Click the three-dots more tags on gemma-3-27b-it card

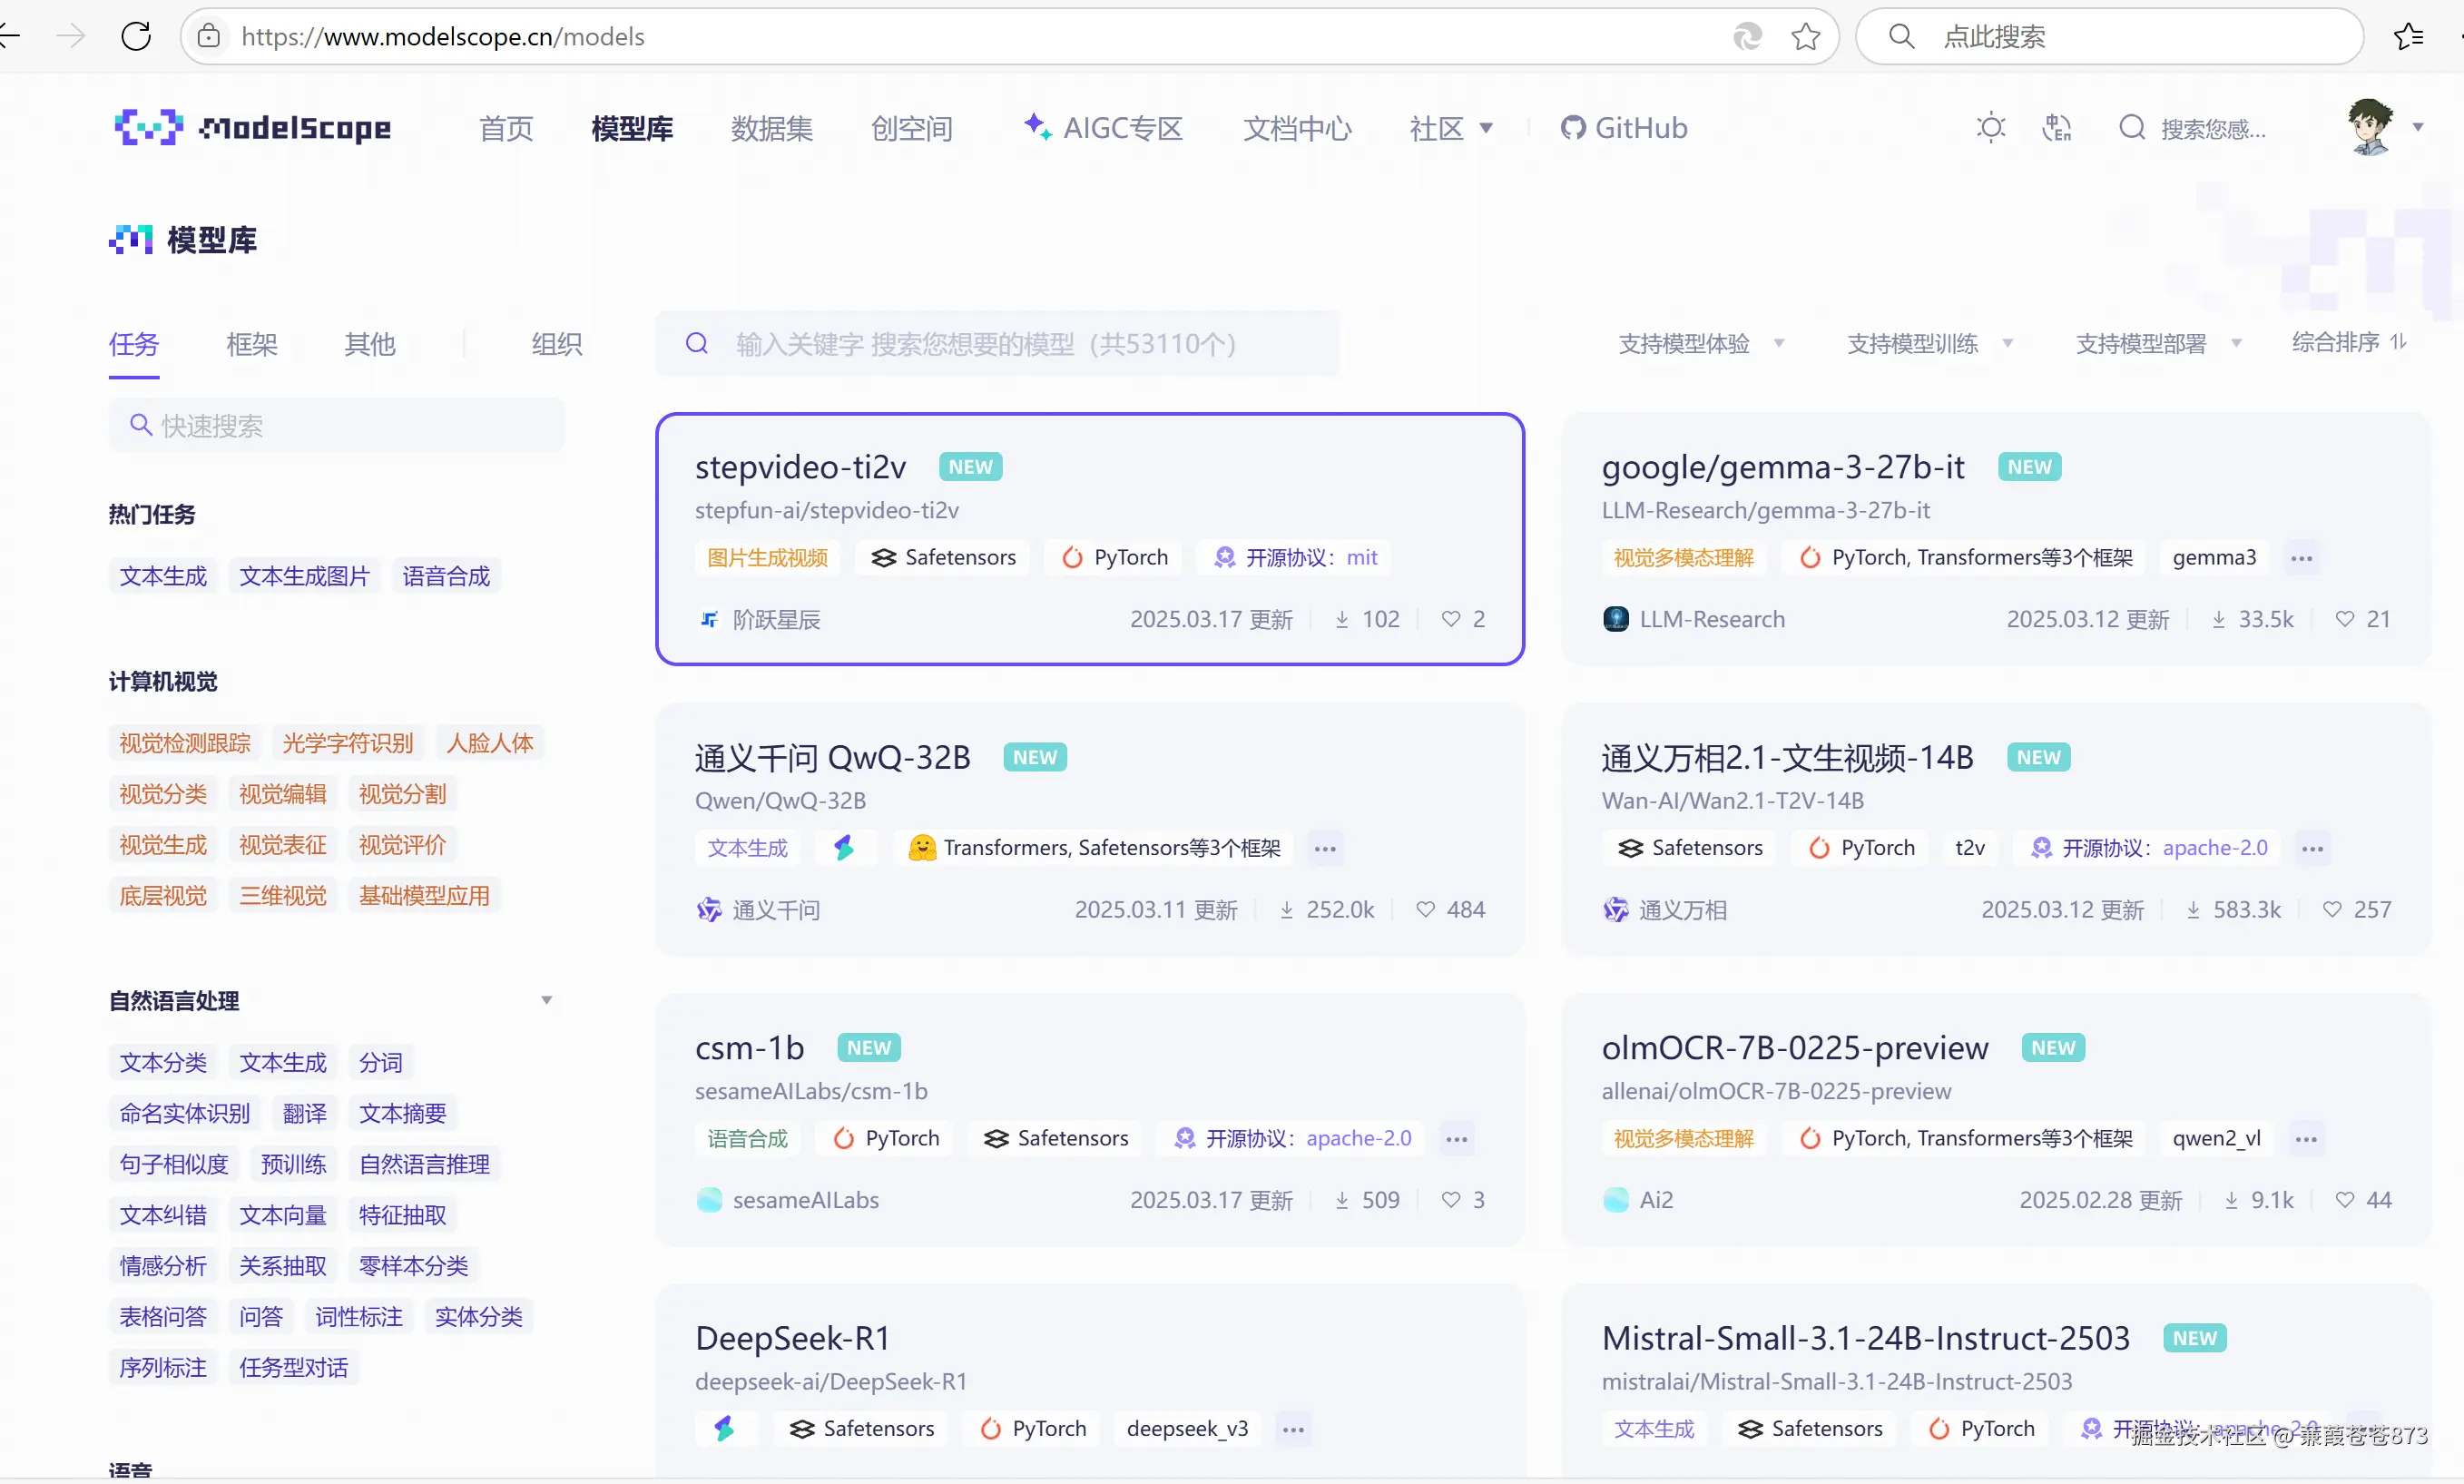pyautogui.click(x=2301, y=558)
